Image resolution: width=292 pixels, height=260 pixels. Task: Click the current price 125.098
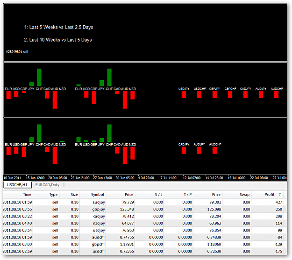click(x=214, y=210)
